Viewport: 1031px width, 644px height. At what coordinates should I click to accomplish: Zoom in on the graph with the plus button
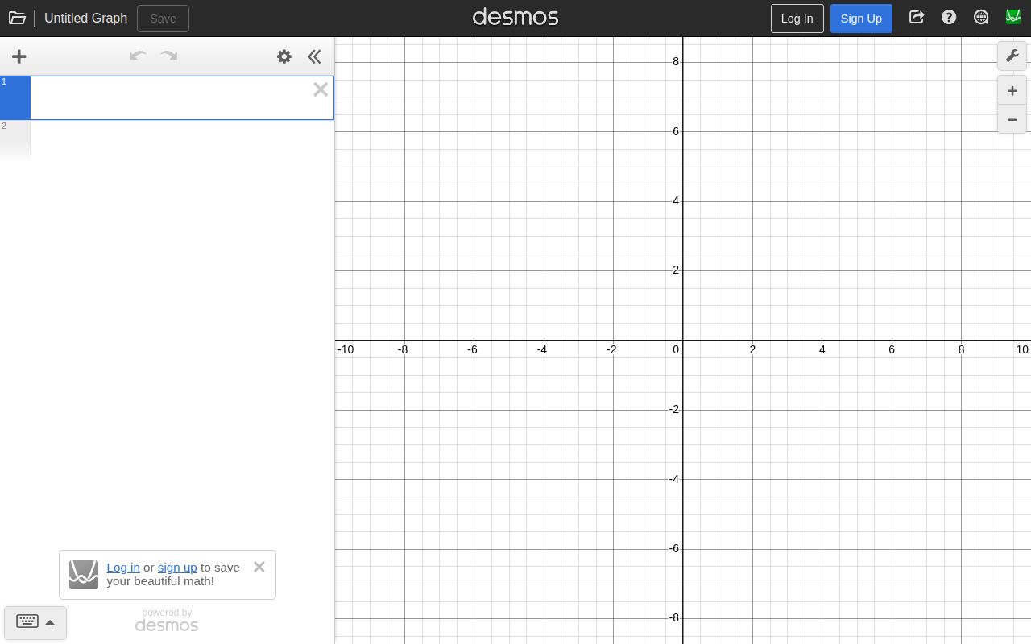coord(1012,90)
